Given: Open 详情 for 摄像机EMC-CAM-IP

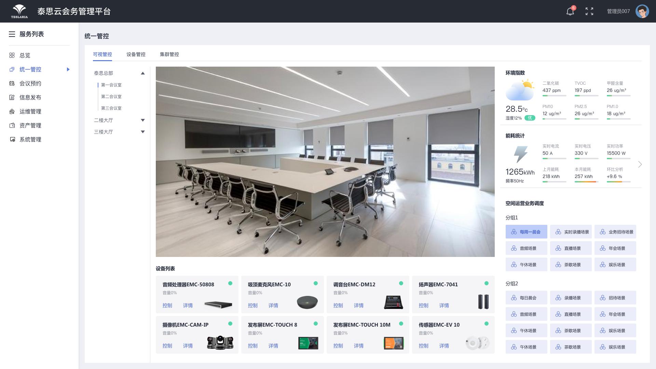Looking at the screenshot, I should click(x=188, y=346).
